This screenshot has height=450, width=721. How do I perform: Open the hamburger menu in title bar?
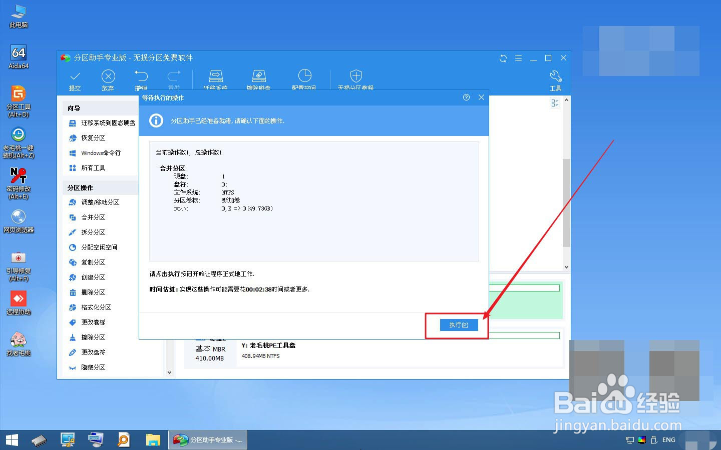click(x=518, y=58)
